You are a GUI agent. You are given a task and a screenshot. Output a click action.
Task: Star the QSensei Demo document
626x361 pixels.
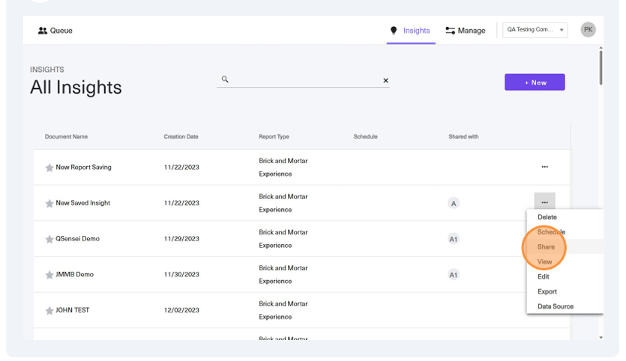[49, 240]
